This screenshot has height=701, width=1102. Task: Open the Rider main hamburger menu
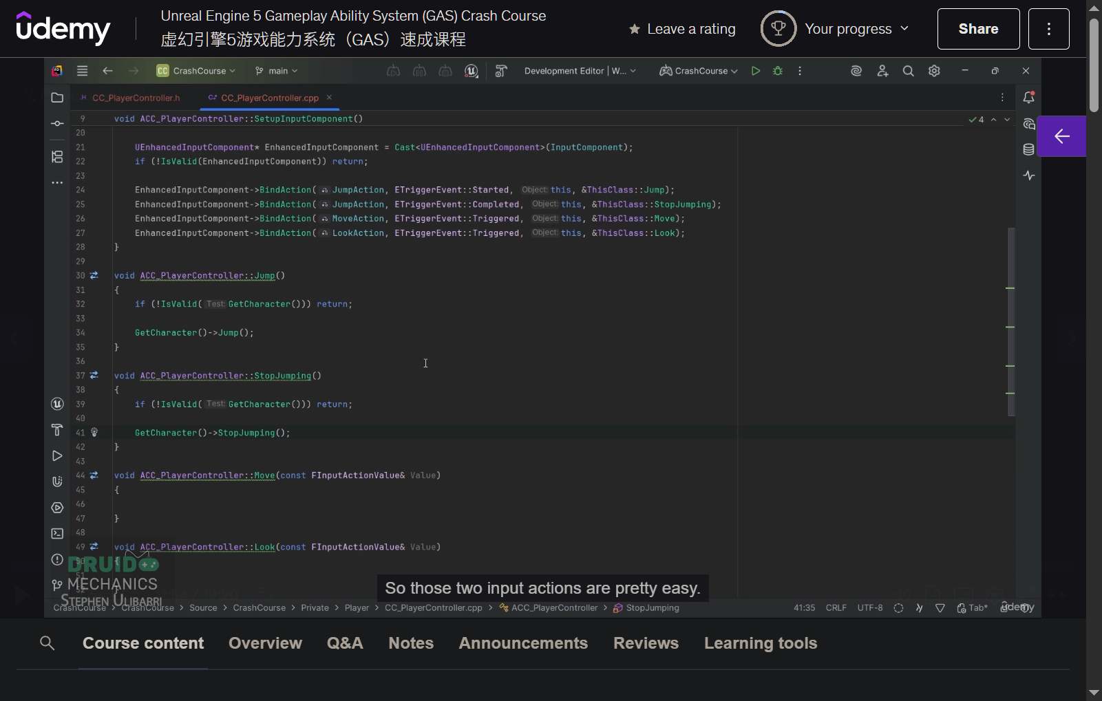coord(82,71)
